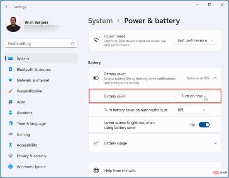Click Turn on now button
This screenshot has height=178, width=229.
(192, 96)
